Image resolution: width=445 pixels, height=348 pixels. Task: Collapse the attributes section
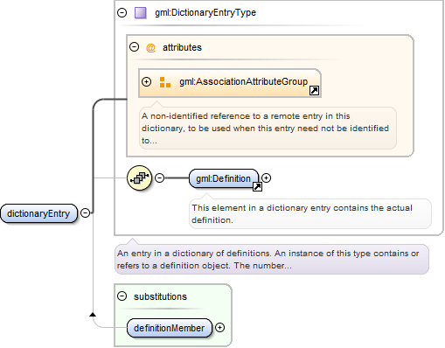[x=134, y=47]
